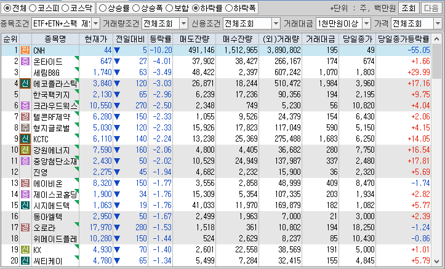
Task: Click the 다음 next button
Action: click(x=431, y=8)
